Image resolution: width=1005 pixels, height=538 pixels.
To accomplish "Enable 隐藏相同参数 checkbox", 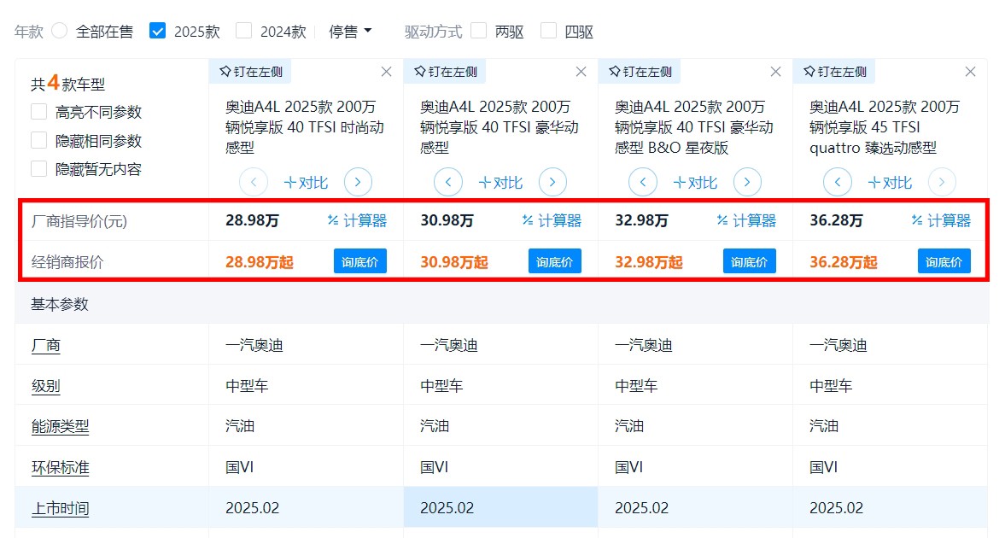I will [39, 140].
